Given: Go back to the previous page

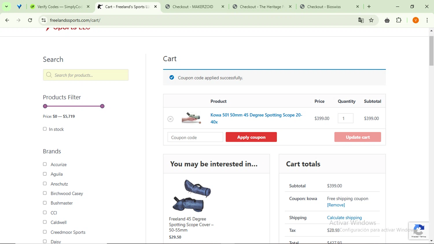Looking at the screenshot, I should (7, 20).
